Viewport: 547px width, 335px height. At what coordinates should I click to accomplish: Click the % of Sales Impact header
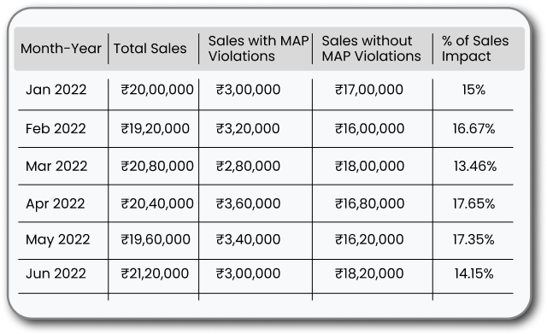point(475,49)
